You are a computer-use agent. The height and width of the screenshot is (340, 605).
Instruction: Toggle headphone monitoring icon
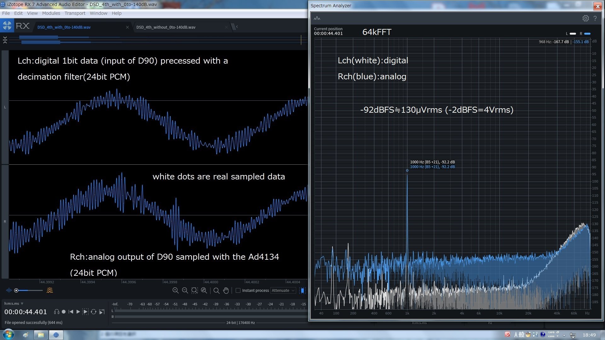[x=56, y=312]
